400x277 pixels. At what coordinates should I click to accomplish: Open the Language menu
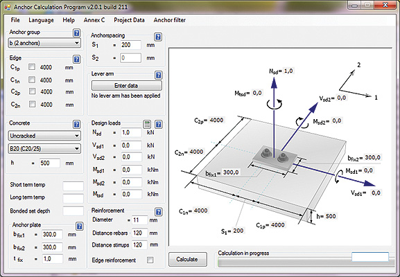[x=41, y=20]
